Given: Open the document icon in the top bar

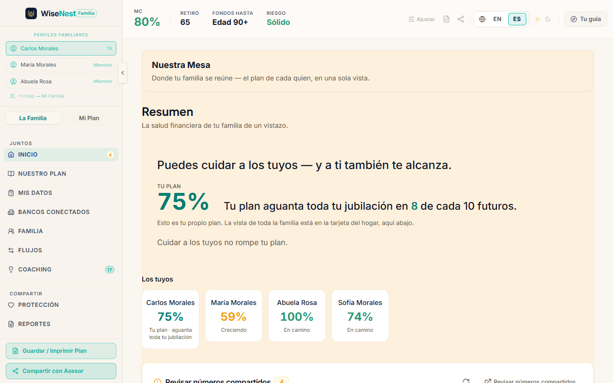Looking at the screenshot, I should (446, 19).
